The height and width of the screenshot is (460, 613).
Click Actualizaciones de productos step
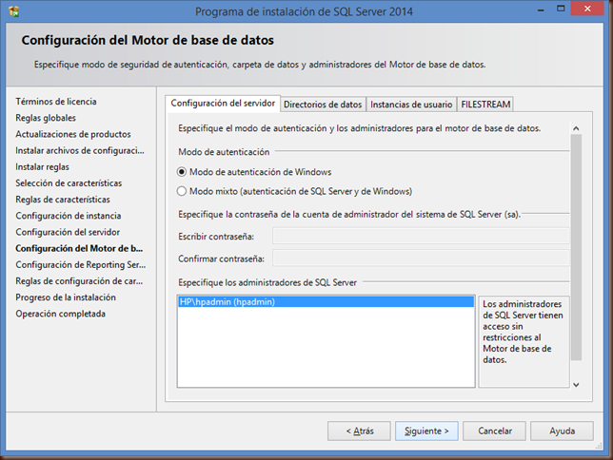(73, 134)
